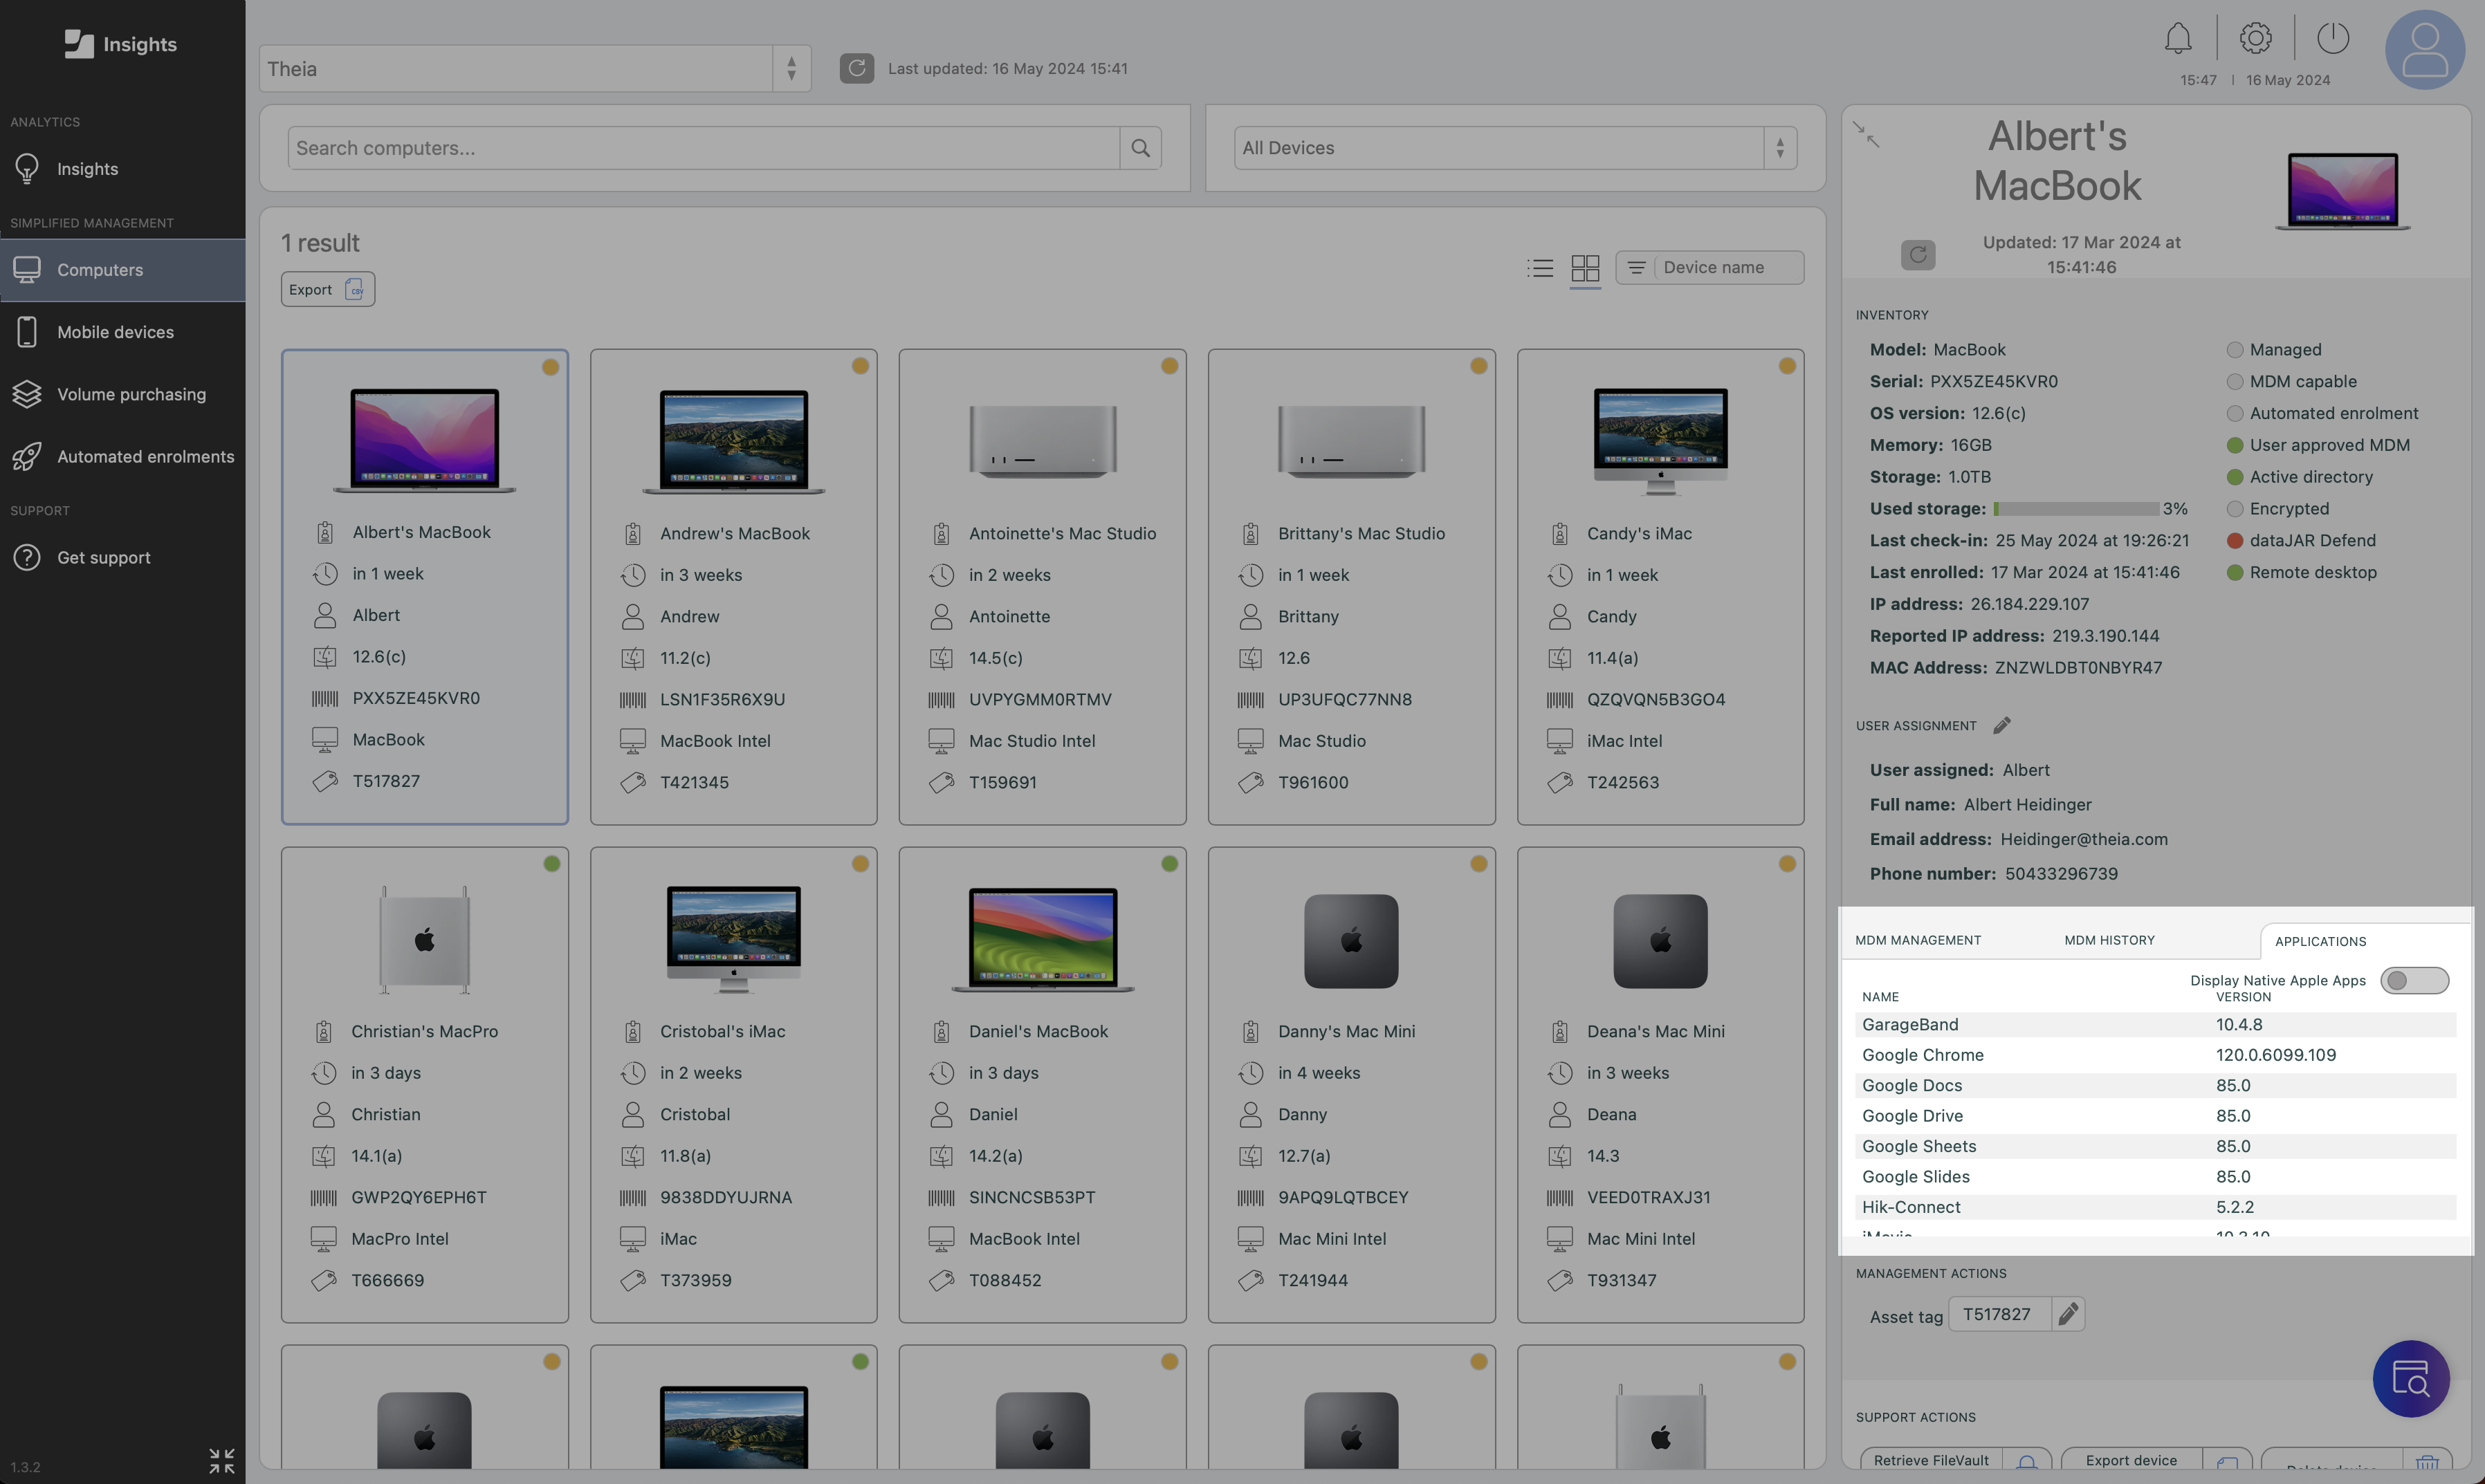This screenshot has height=1484, width=2485.
Task: Click the Asset tag input field
Action: click(1999, 1314)
